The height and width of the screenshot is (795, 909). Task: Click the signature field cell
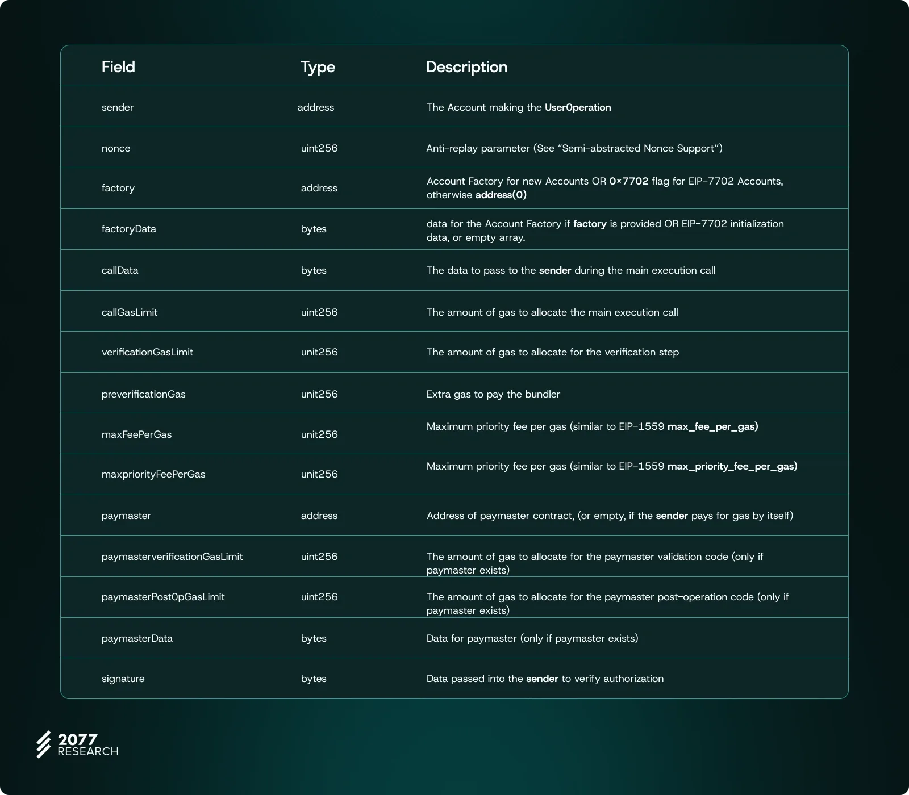point(123,679)
